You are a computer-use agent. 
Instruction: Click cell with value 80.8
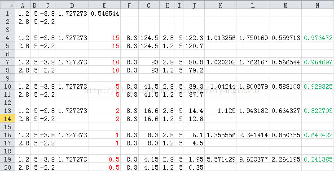pyautogui.click(x=194, y=62)
